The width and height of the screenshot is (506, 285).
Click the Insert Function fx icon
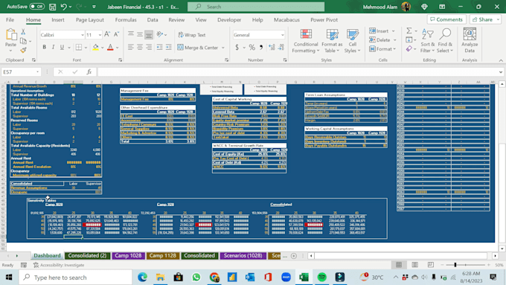pyautogui.click(x=89, y=71)
